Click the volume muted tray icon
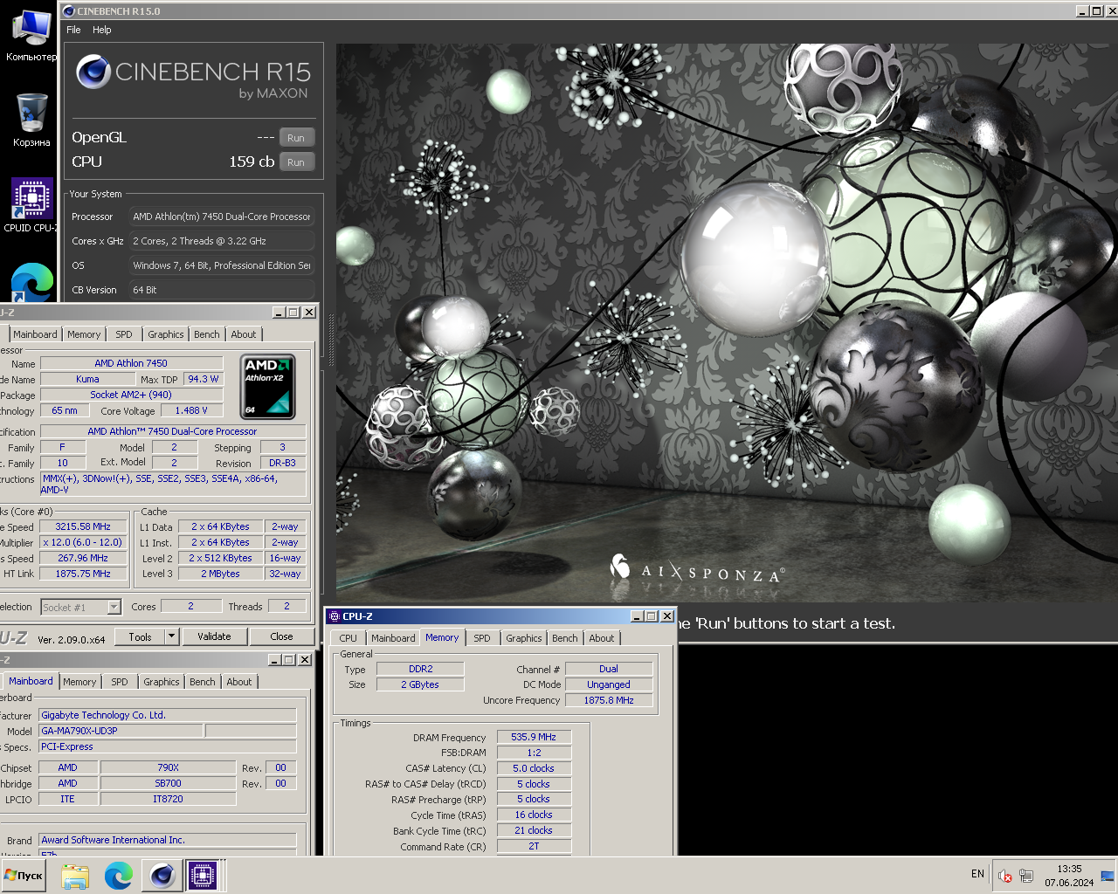The width and height of the screenshot is (1118, 894). point(1005,876)
